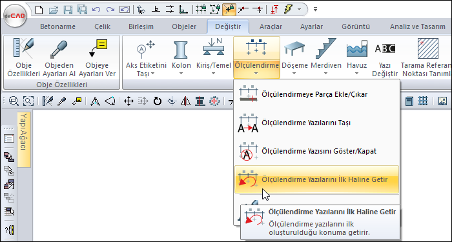Click the picture icon at toolbar end
452x242 pixels.
(442, 101)
